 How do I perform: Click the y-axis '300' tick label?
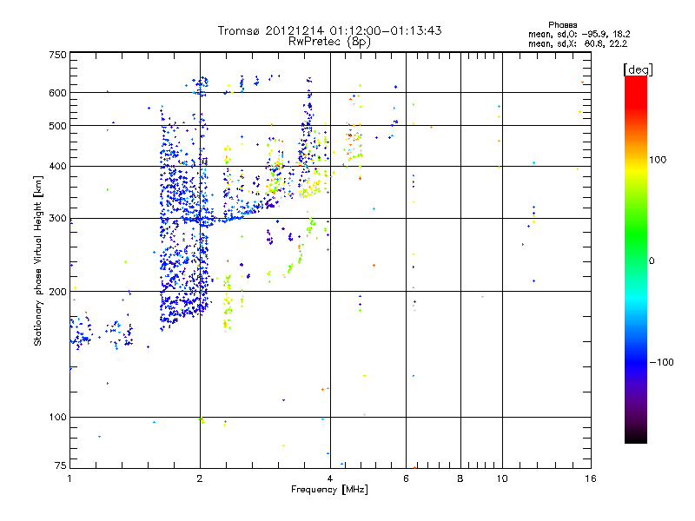57,219
